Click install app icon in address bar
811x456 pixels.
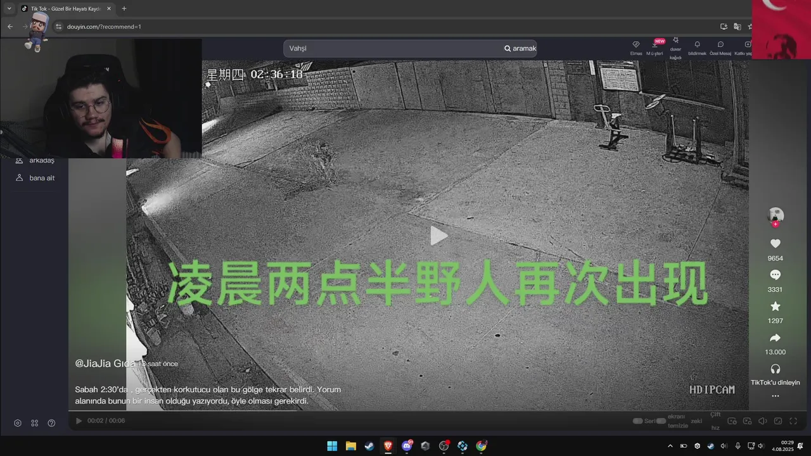coord(724,27)
